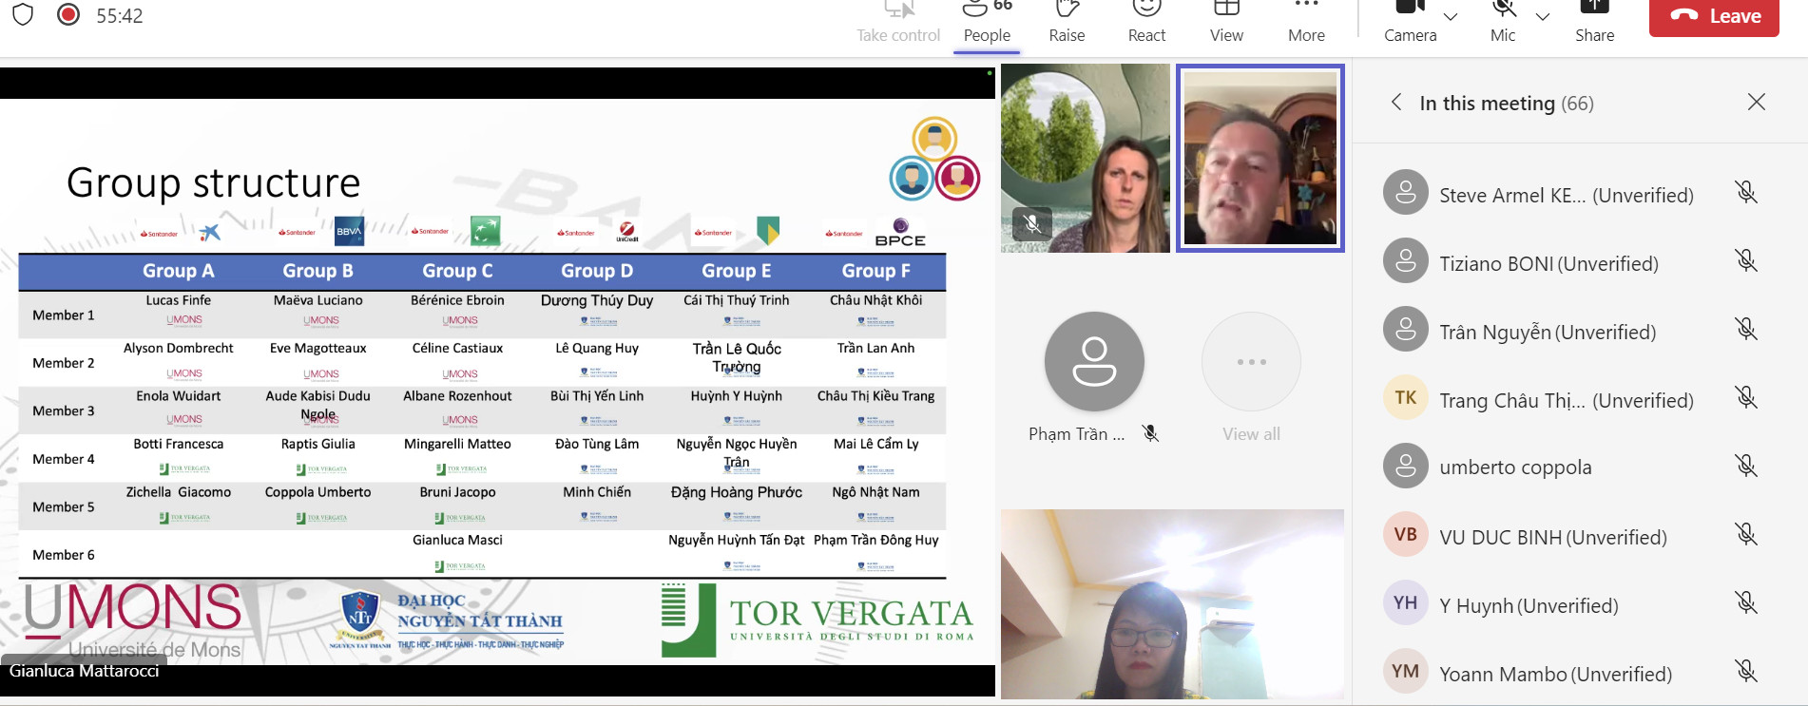Image resolution: width=1808 pixels, height=706 pixels.
Task: Collapse participants list with back chevron
Action: [x=1396, y=103]
